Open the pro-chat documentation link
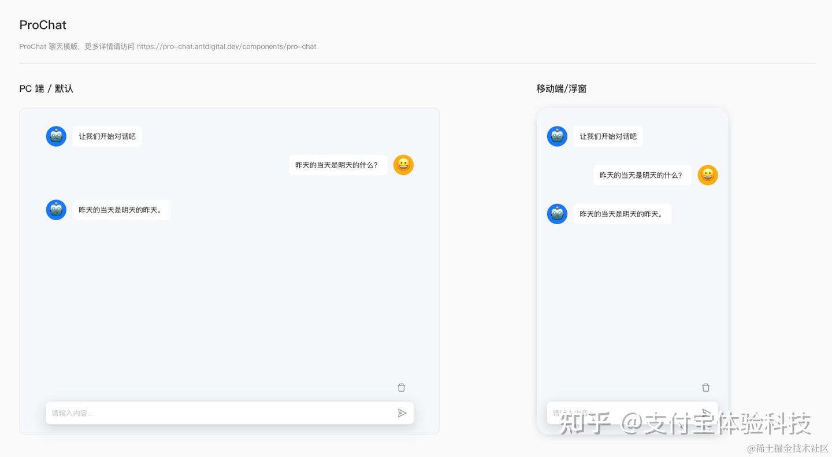The image size is (832, 457). click(x=228, y=46)
